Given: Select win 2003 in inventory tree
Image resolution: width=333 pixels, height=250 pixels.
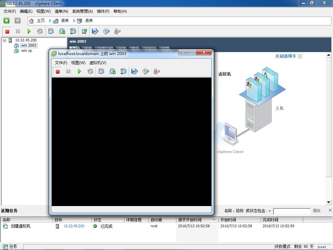Looking at the screenshot, I should (x=29, y=45).
